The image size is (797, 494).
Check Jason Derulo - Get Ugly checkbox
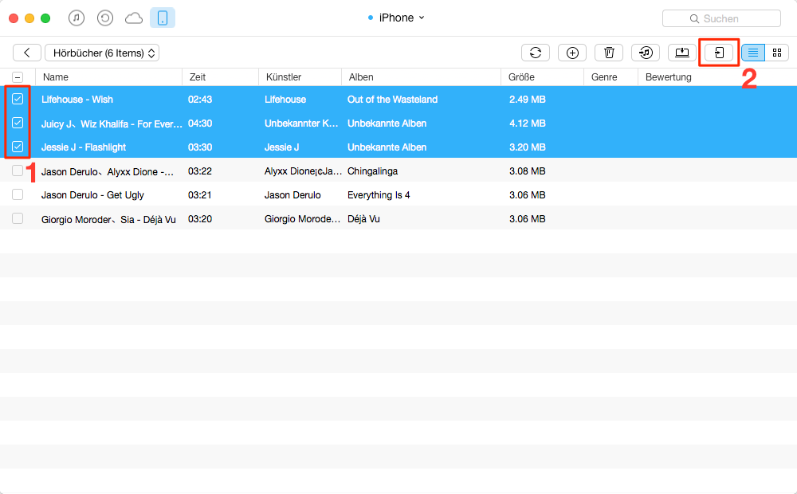click(x=18, y=194)
